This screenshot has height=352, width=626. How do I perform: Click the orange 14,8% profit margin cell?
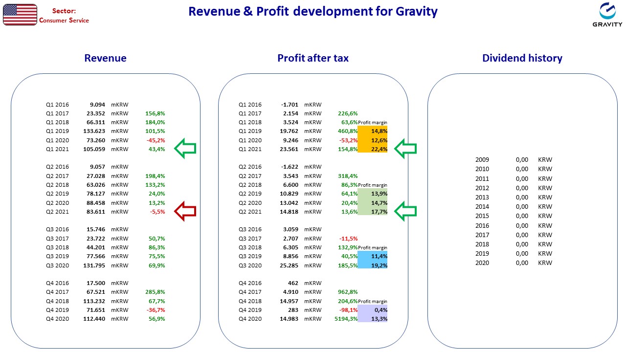click(373, 131)
